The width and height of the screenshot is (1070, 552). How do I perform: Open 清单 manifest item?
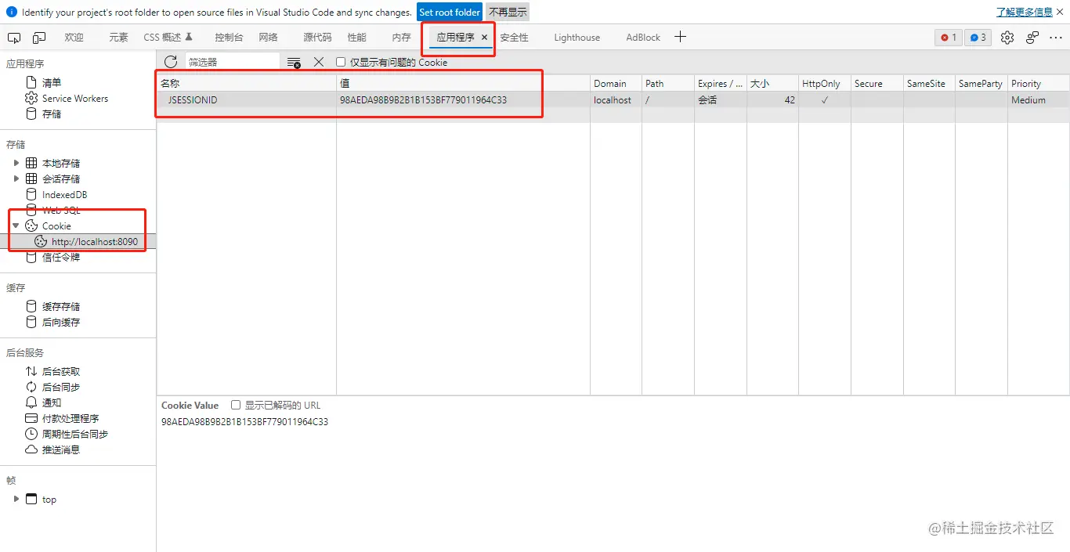tap(52, 82)
